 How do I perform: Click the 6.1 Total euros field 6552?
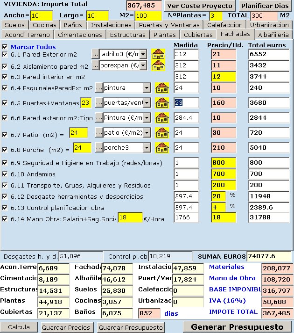click(x=268, y=54)
